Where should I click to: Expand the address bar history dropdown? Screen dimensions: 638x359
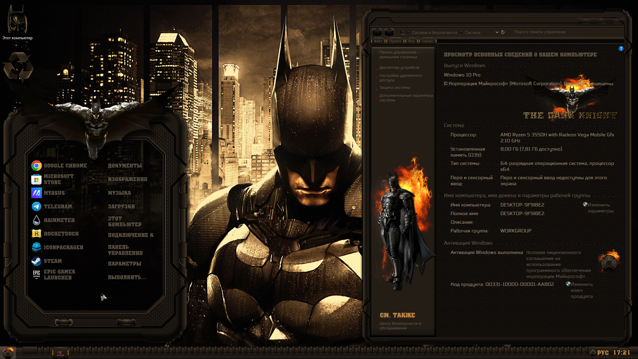click(497, 32)
